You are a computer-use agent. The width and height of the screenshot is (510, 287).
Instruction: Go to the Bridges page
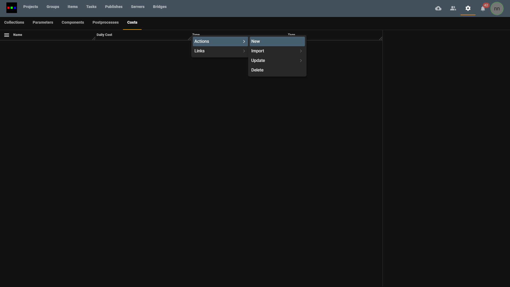pyautogui.click(x=160, y=7)
